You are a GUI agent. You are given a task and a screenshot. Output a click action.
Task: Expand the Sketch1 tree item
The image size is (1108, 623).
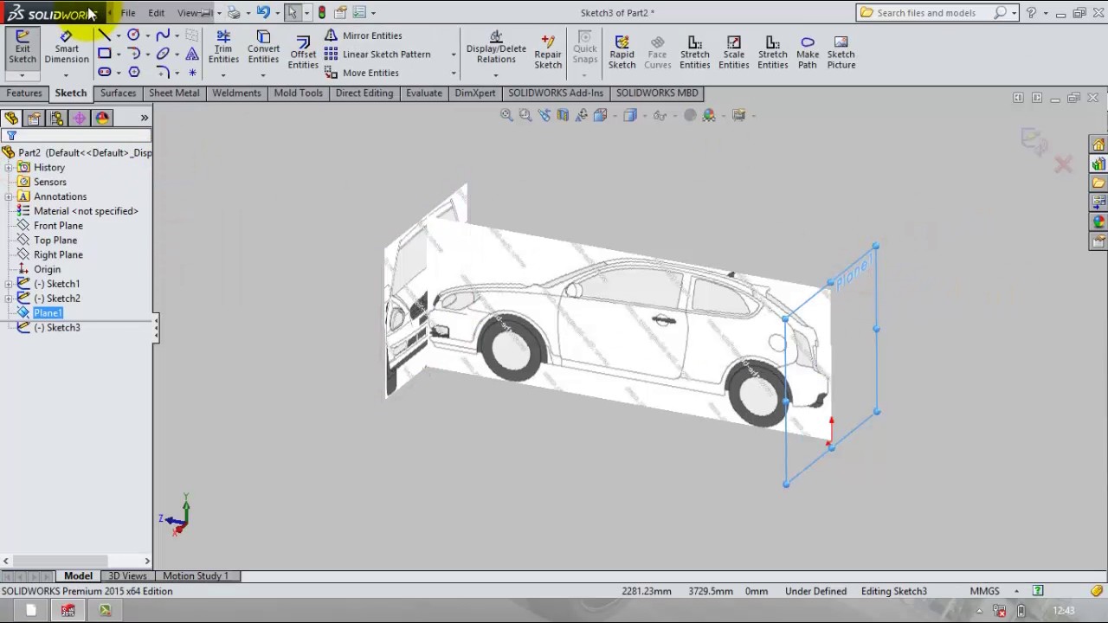click(x=8, y=284)
